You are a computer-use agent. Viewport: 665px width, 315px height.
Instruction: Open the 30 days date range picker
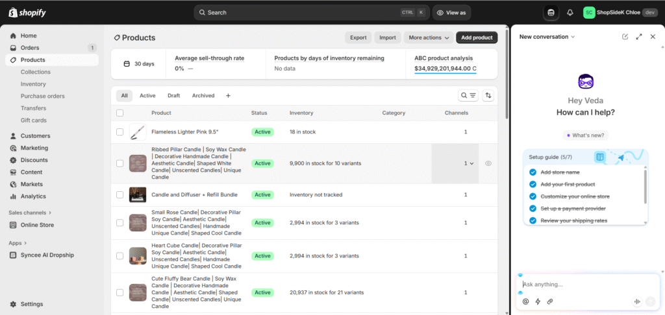pyautogui.click(x=139, y=64)
